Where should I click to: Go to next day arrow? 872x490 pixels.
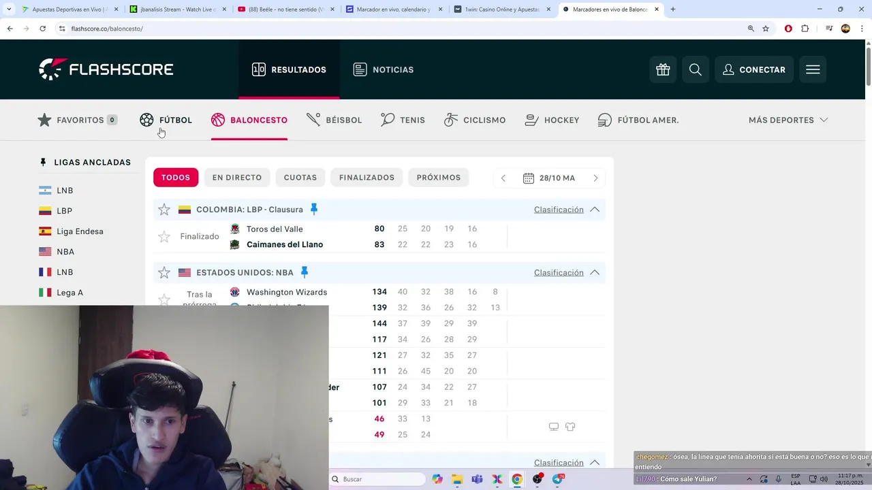click(x=595, y=178)
